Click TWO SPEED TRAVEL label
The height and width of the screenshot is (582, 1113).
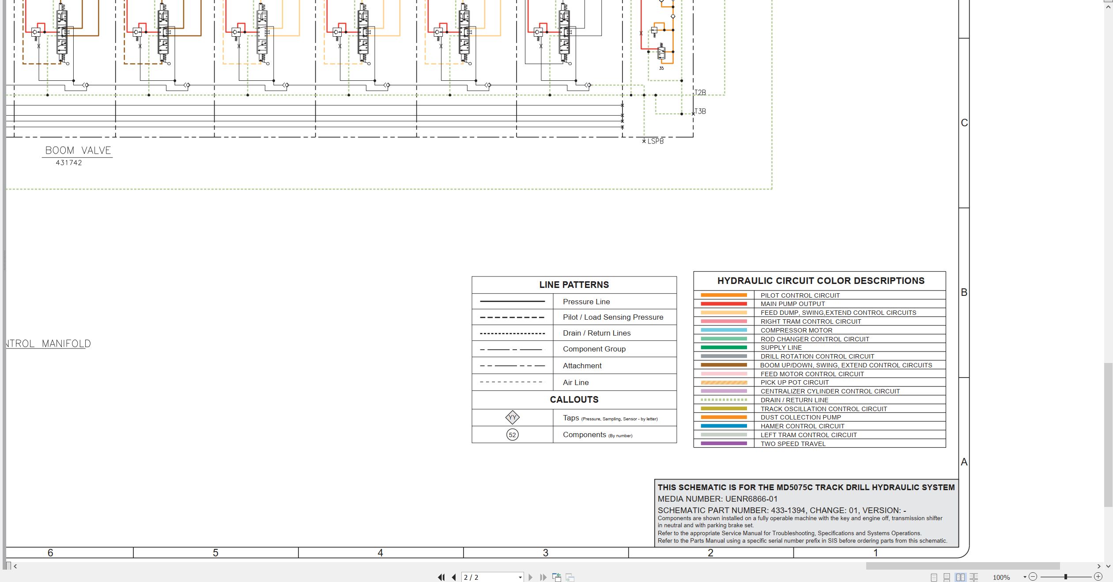[x=793, y=444]
